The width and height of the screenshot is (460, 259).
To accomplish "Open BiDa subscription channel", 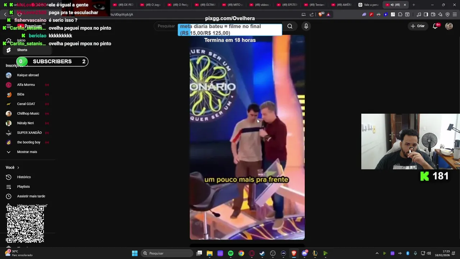I will (27, 94).
